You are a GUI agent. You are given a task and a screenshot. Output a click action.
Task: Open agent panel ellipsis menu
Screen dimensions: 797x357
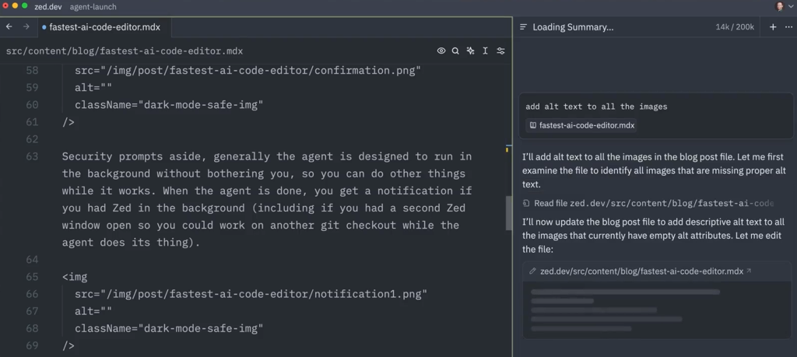788,27
